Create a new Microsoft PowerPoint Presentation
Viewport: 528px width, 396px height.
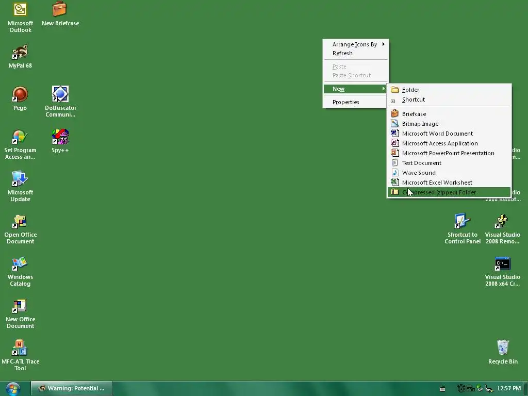point(449,153)
